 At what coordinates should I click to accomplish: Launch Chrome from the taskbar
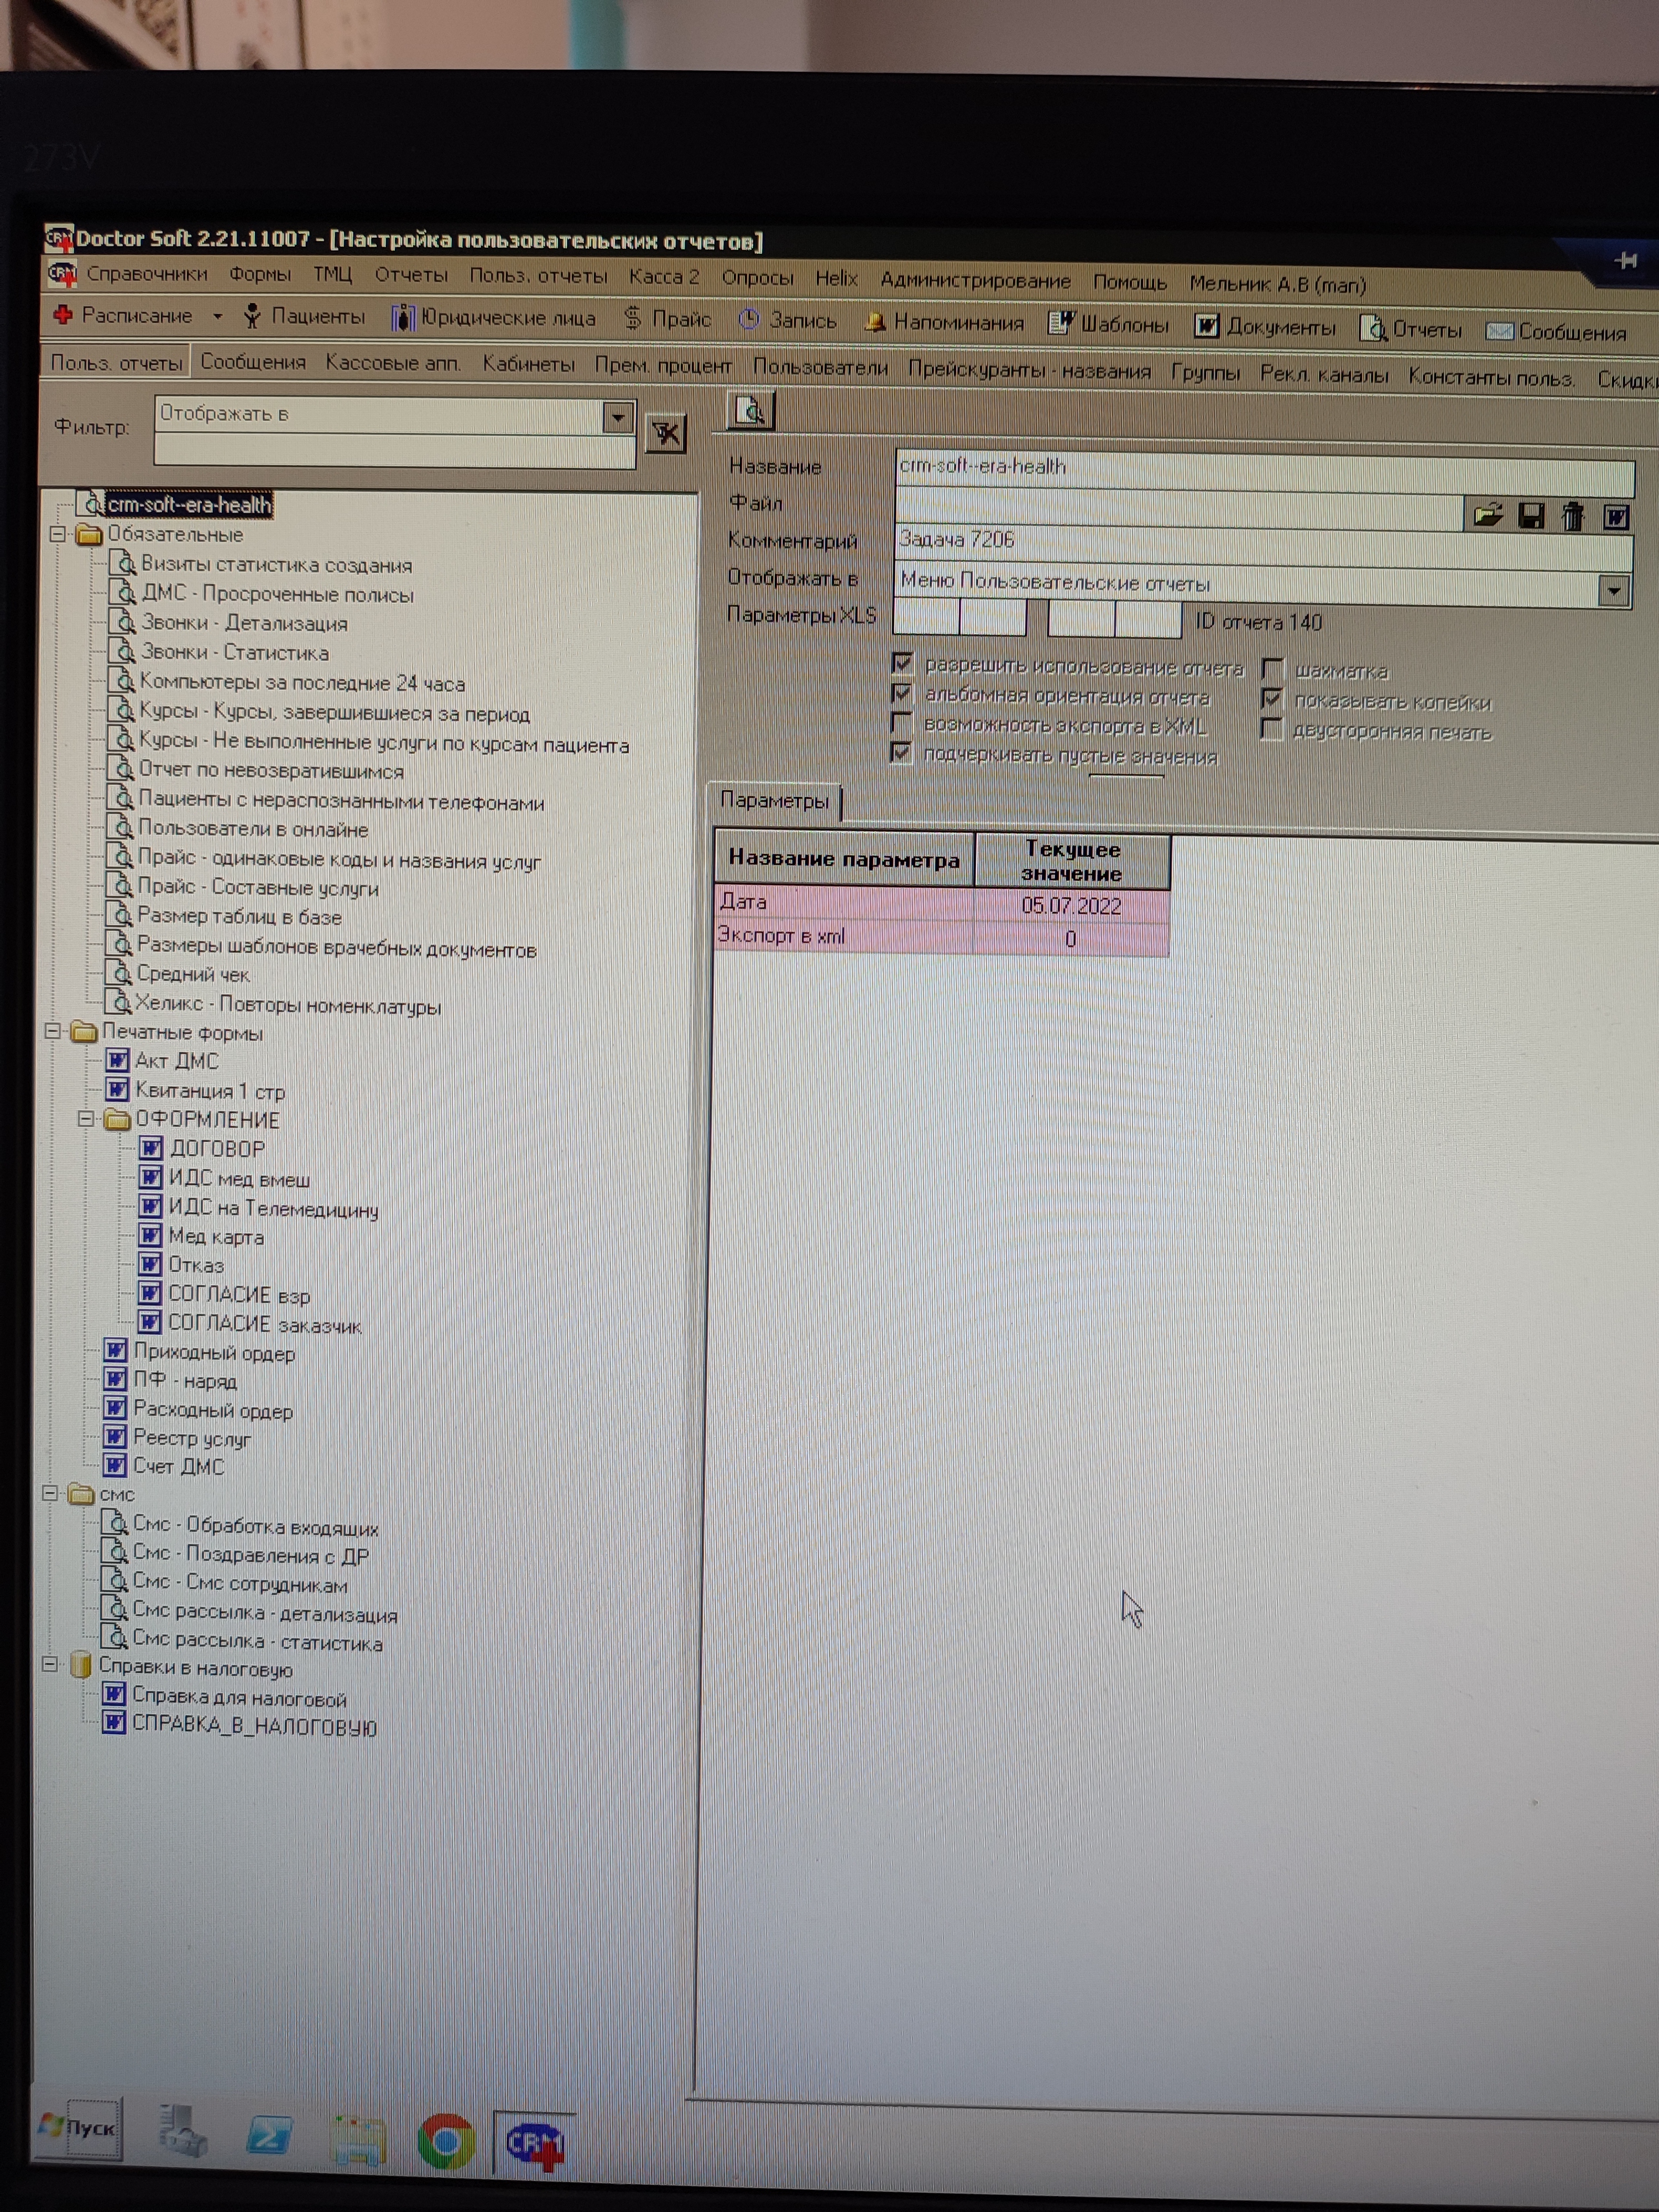[x=446, y=2141]
